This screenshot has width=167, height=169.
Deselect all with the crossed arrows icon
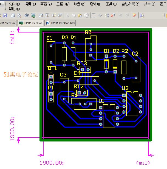click(x=107, y=15)
